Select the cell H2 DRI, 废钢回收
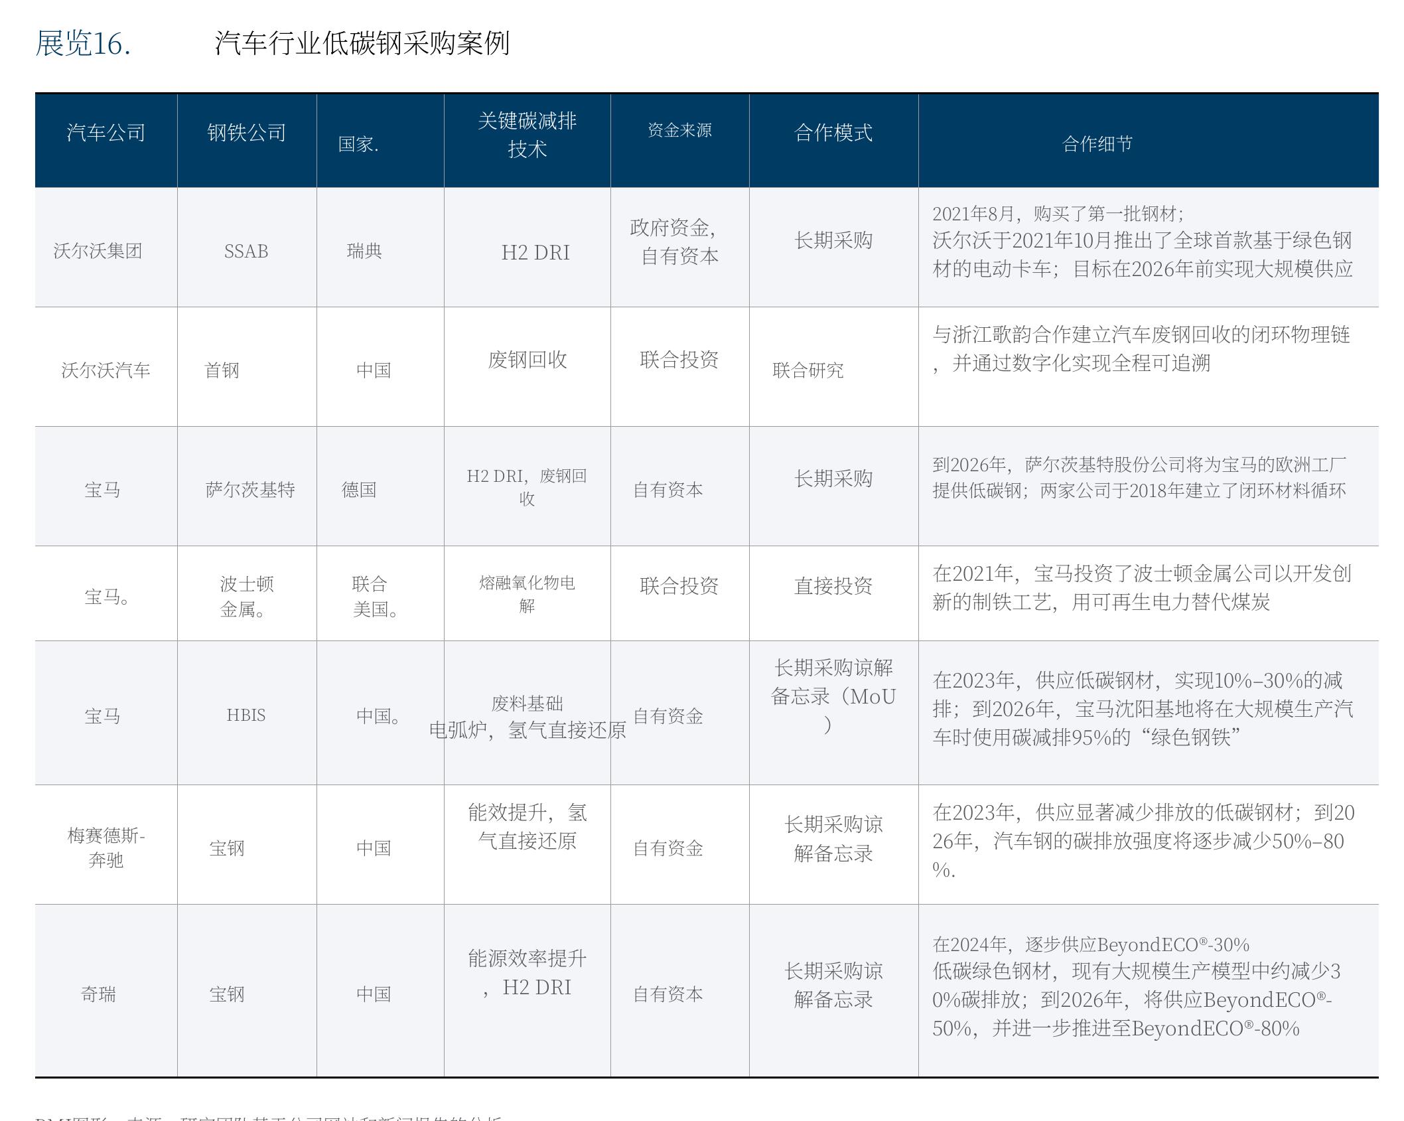This screenshot has width=1404, height=1121. click(527, 487)
